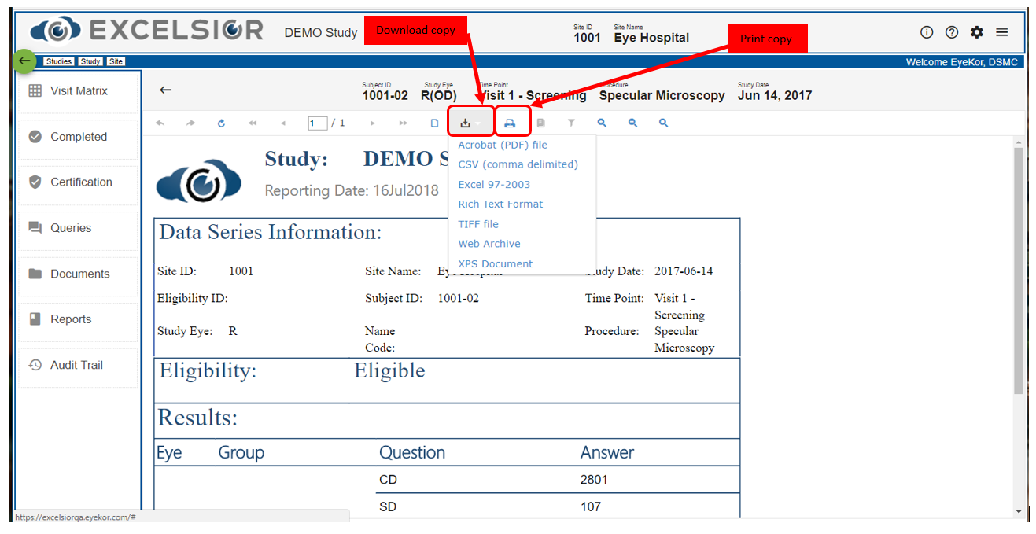Image resolution: width=1036 pixels, height=534 pixels.
Task: Export as XPS Document
Action: (496, 263)
